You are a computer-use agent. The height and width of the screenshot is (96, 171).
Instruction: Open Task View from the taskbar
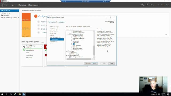click(x=11, y=94)
